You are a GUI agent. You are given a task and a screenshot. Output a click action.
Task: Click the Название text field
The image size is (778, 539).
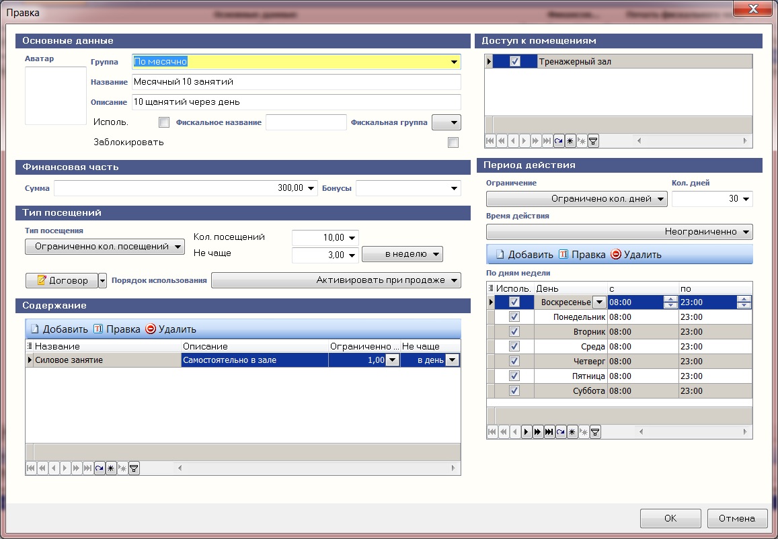(296, 82)
